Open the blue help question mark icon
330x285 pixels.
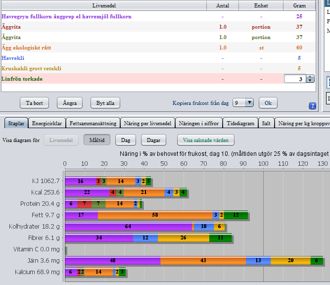pos(312,105)
